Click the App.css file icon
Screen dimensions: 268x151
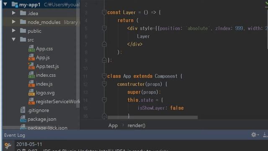[31, 49]
